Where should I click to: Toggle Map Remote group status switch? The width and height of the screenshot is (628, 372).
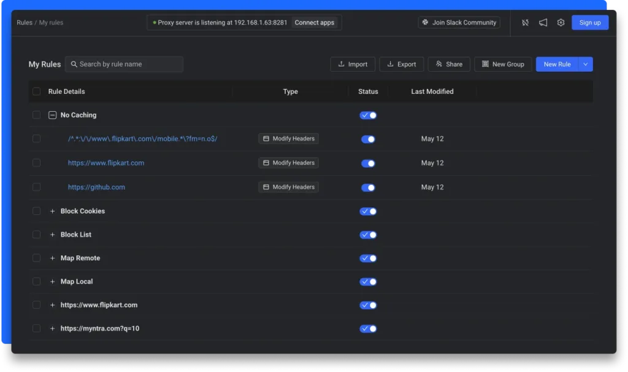point(368,258)
